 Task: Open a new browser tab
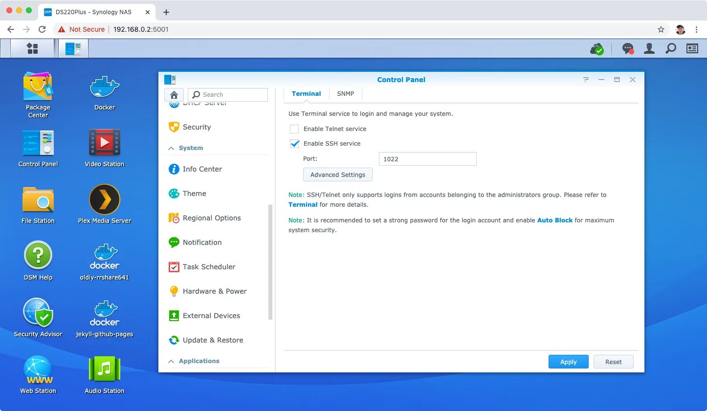pyautogui.click(x=166, y=12)
